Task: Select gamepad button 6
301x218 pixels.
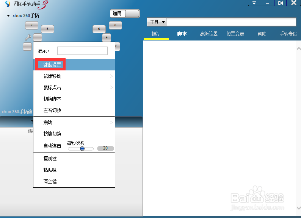Action: click(99, 29)
